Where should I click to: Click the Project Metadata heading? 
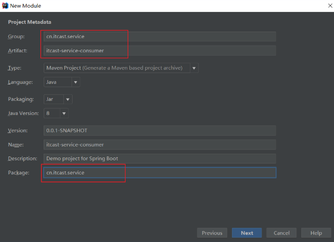pyautogui.click(x=30, y=22)
